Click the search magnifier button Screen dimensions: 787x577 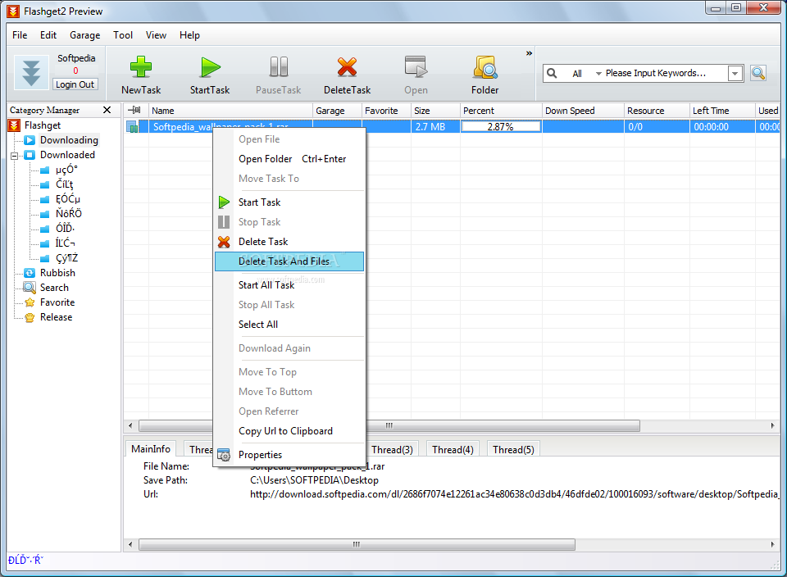coord(758,73)
